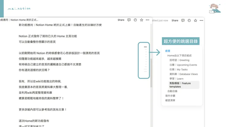Jump to 確認清單 section
The width and height of the screenshot is (227, 127).
[x=170, y=100]
